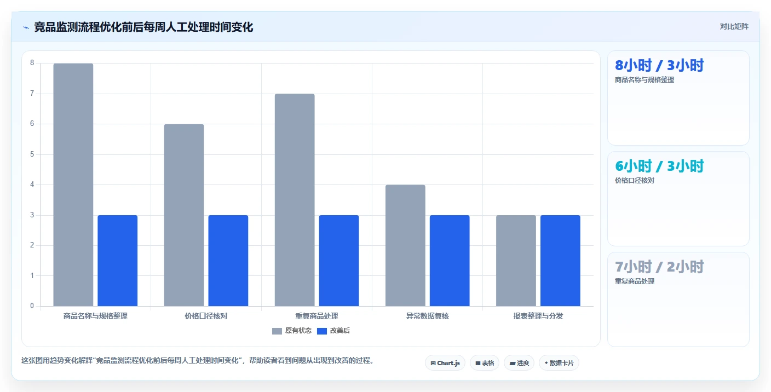
Task: Click the 6小时 / 3小时 card value
Action: [x=659, y=166]
